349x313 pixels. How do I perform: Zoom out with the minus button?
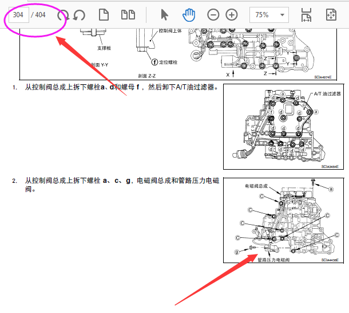click(213, 15)
